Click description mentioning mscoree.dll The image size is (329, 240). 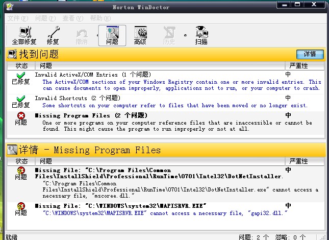point(180,189)
